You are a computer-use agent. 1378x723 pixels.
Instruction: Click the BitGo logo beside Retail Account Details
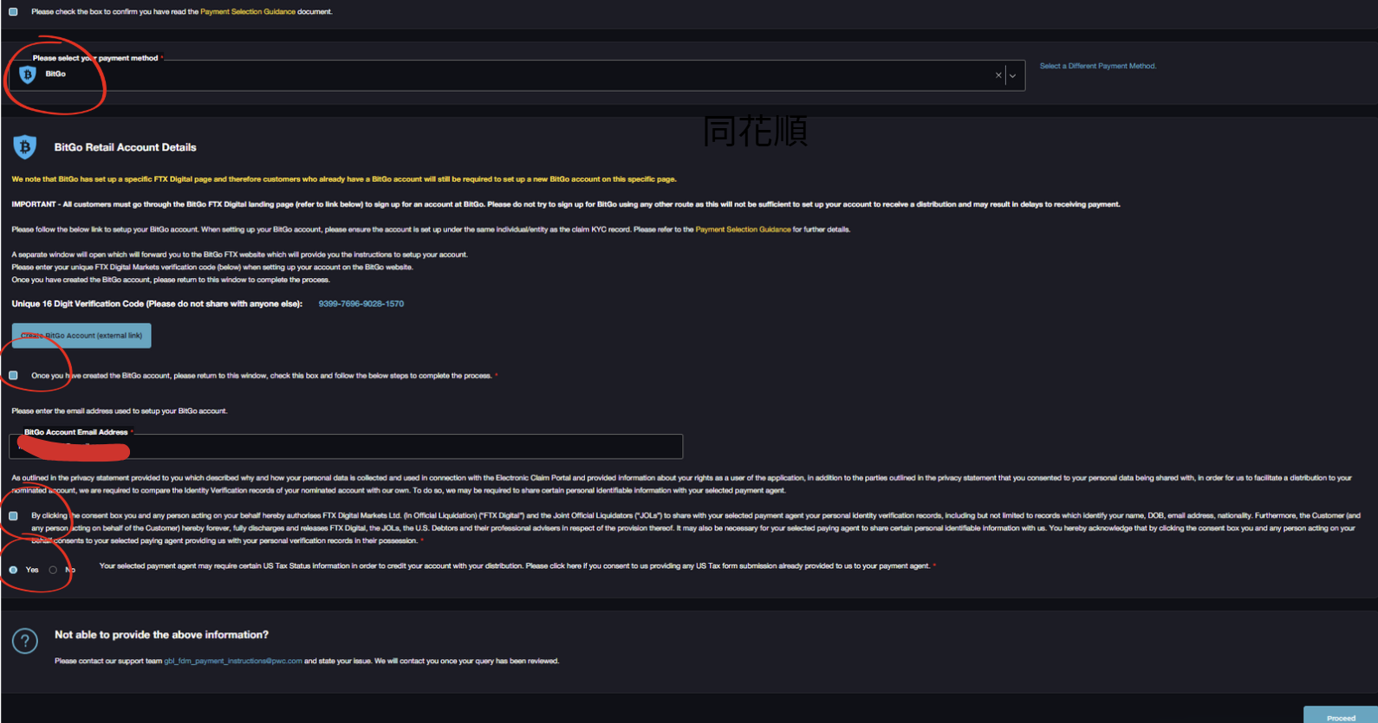25,147
